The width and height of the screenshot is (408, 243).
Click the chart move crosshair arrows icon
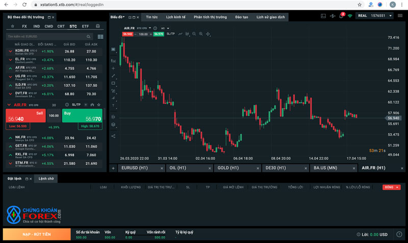(208, 34)
